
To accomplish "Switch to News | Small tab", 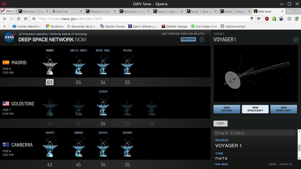I will click(x=235, y=11).
